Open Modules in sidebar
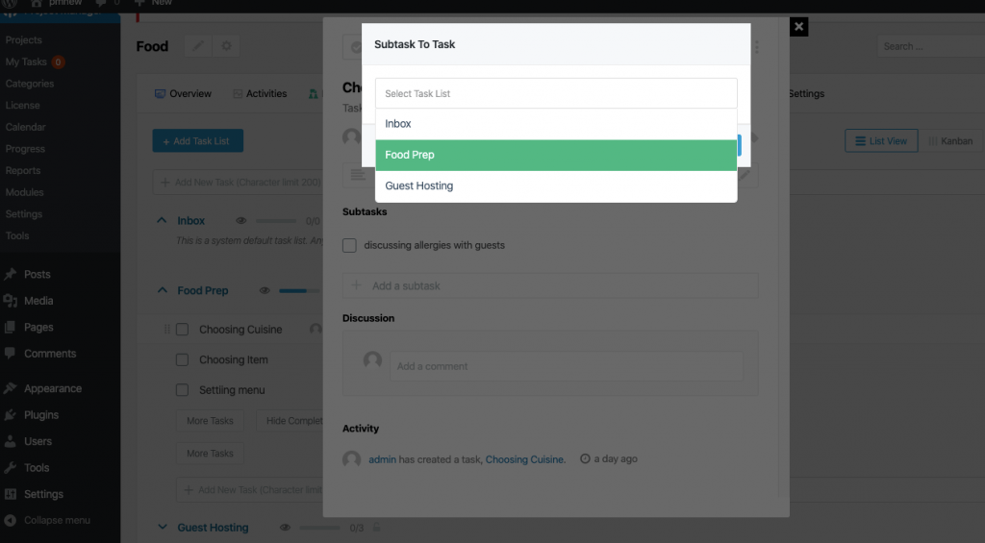The width and height of the screenshot is (985, 543). [24, 192]
